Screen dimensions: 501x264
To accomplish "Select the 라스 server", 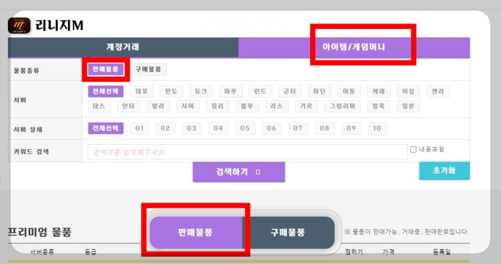I will 277,106.
